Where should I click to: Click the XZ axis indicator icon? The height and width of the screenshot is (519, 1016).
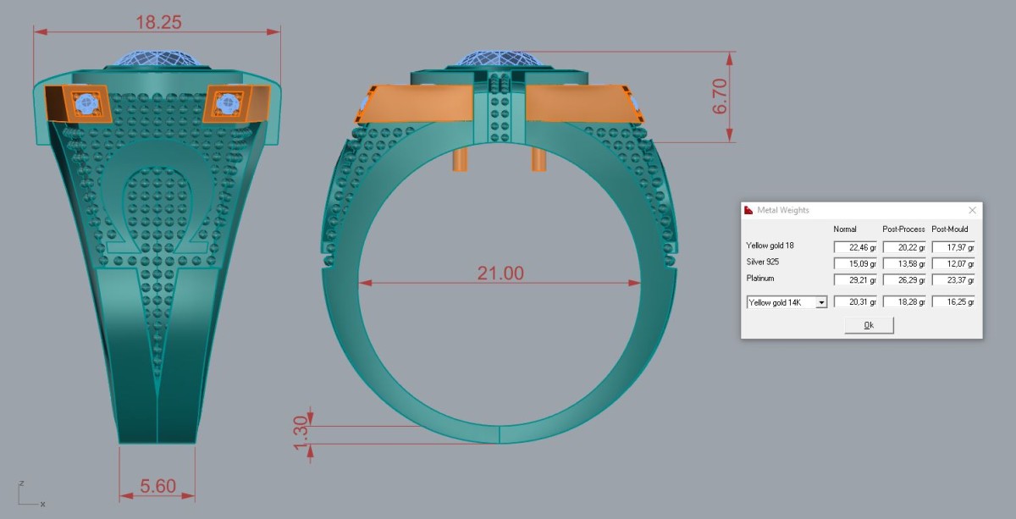pyautogui.click(x=27, y=494)
